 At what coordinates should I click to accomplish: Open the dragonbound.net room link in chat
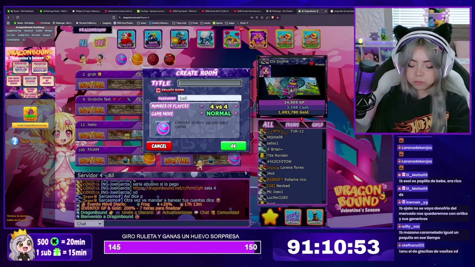[168, 188]
